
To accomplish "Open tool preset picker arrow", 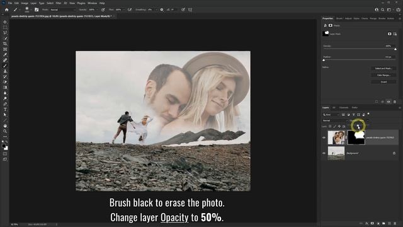I will pyautogui.click(x=20, y=10).
